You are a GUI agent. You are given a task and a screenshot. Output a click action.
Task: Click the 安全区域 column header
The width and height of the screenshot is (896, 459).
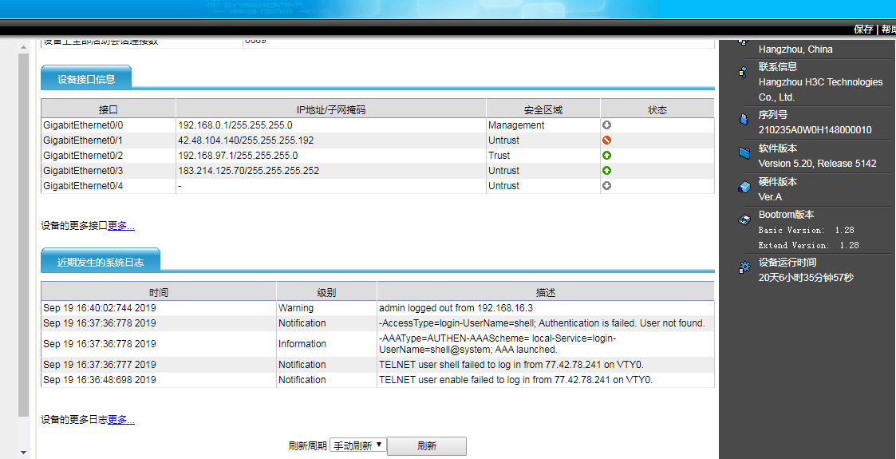[543, 109]
